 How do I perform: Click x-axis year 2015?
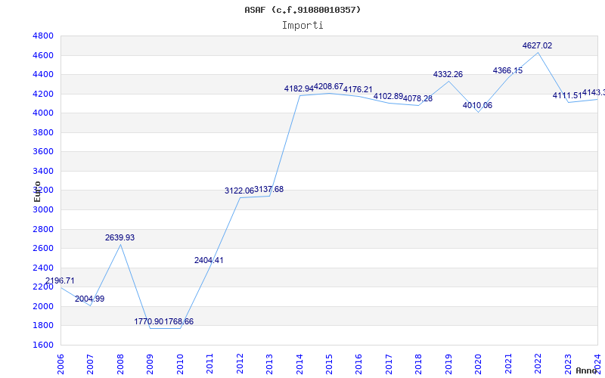tap(329, 364)
